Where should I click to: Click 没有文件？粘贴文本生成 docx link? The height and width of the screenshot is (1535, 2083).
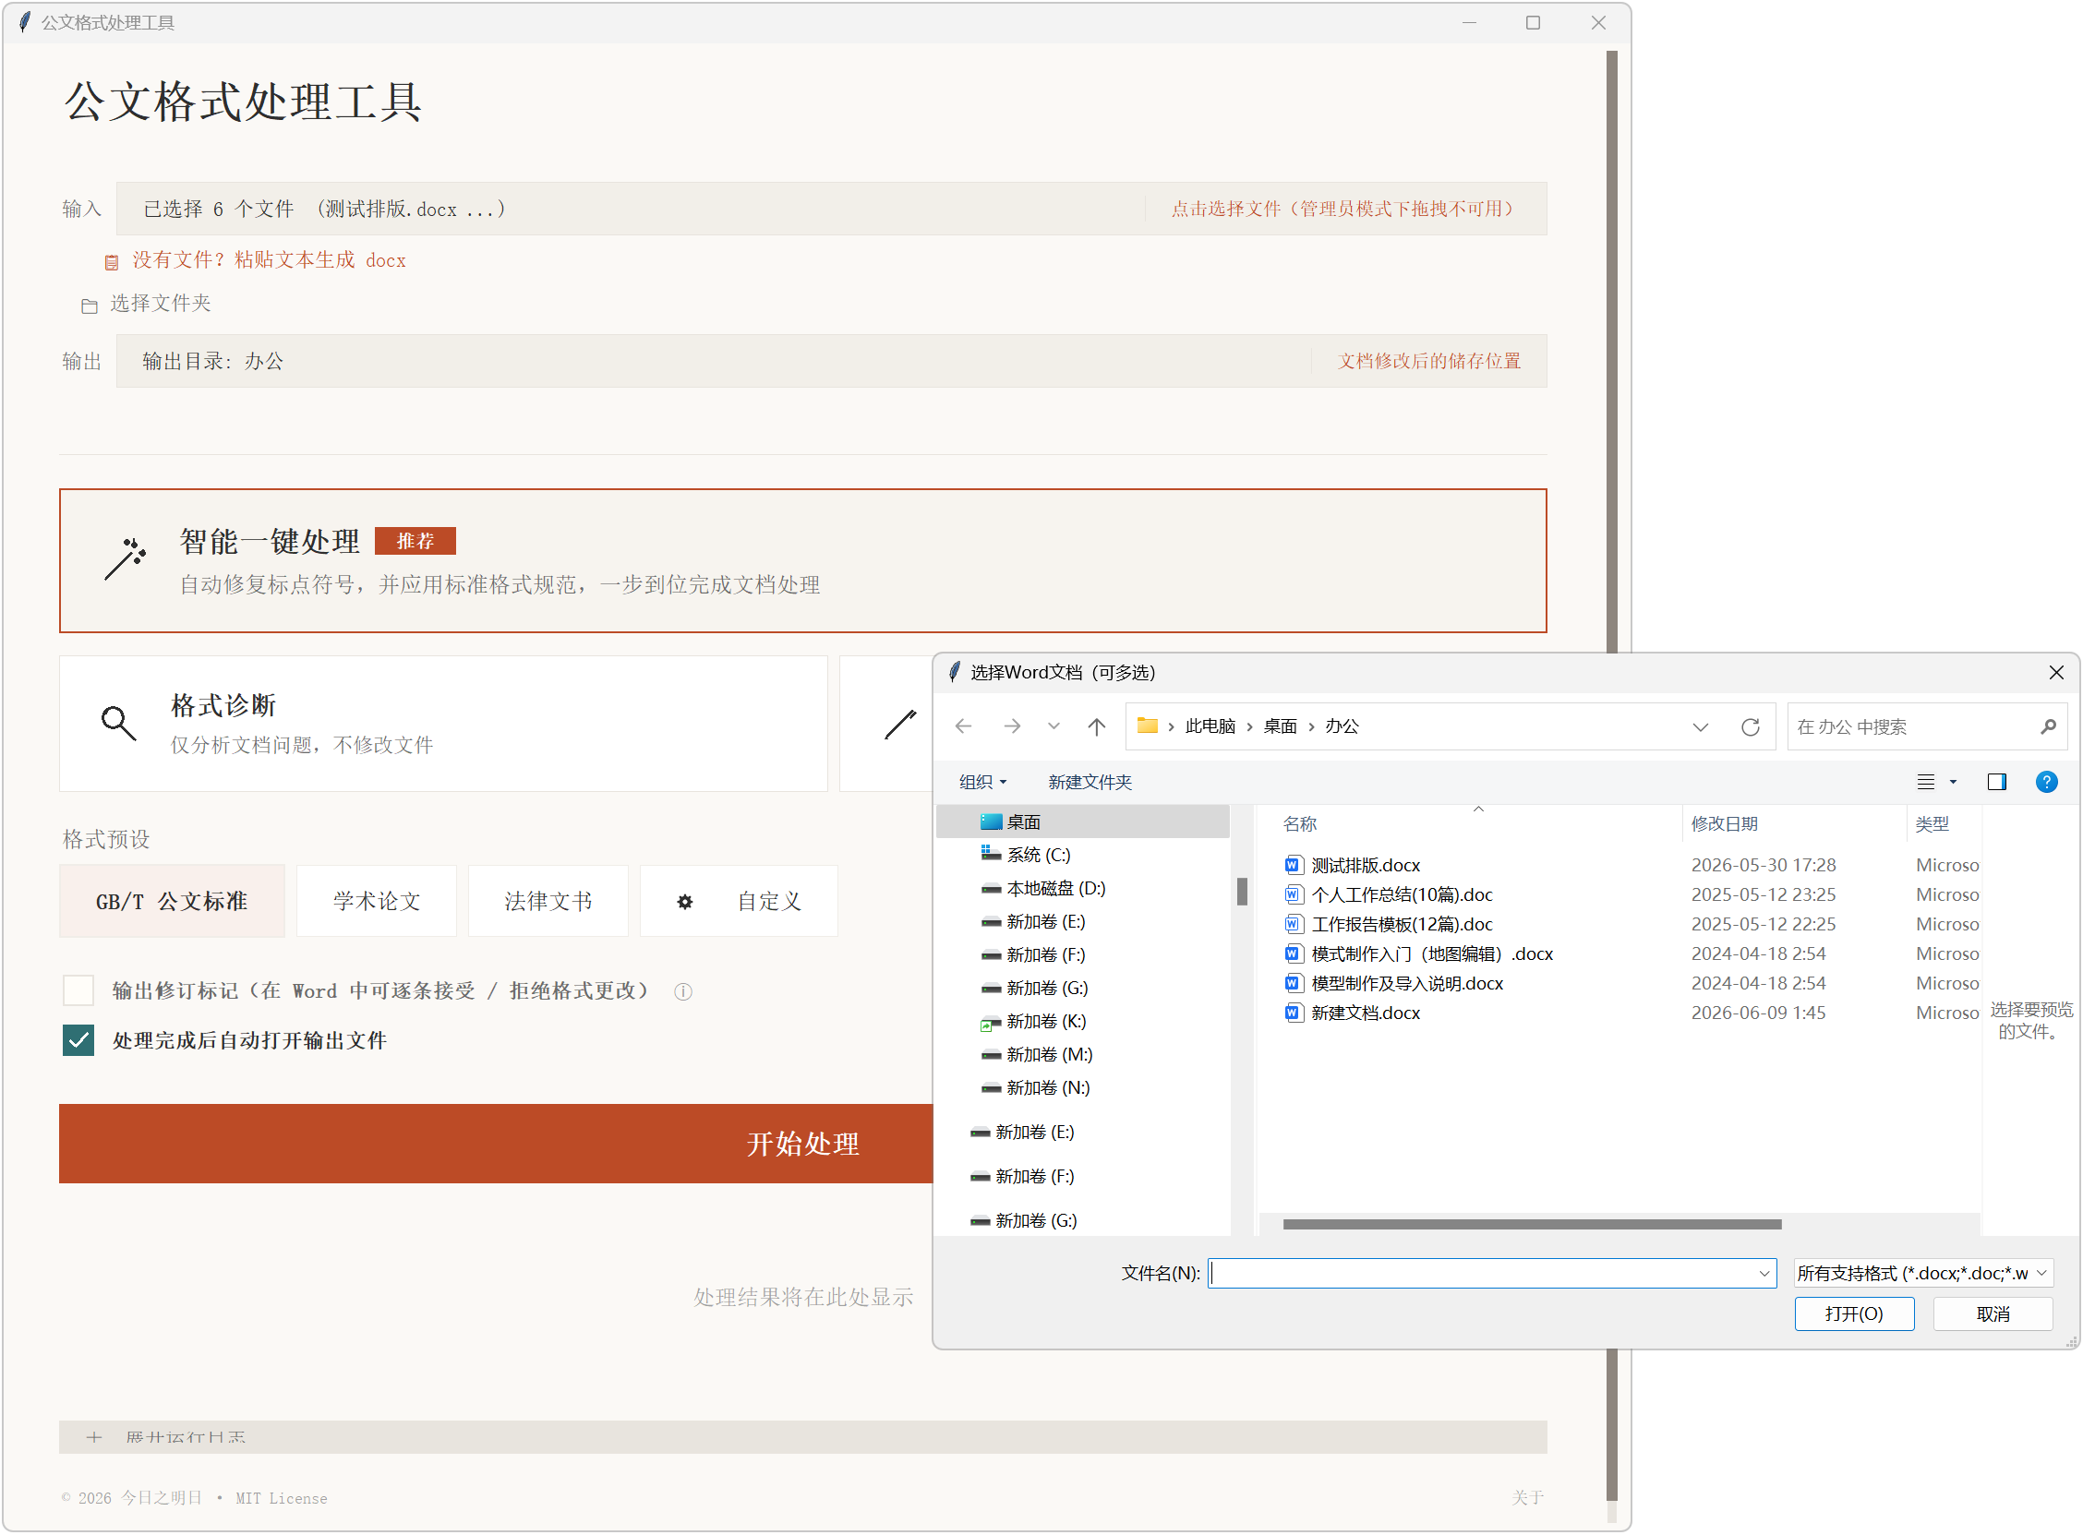[x=269, y=261]
